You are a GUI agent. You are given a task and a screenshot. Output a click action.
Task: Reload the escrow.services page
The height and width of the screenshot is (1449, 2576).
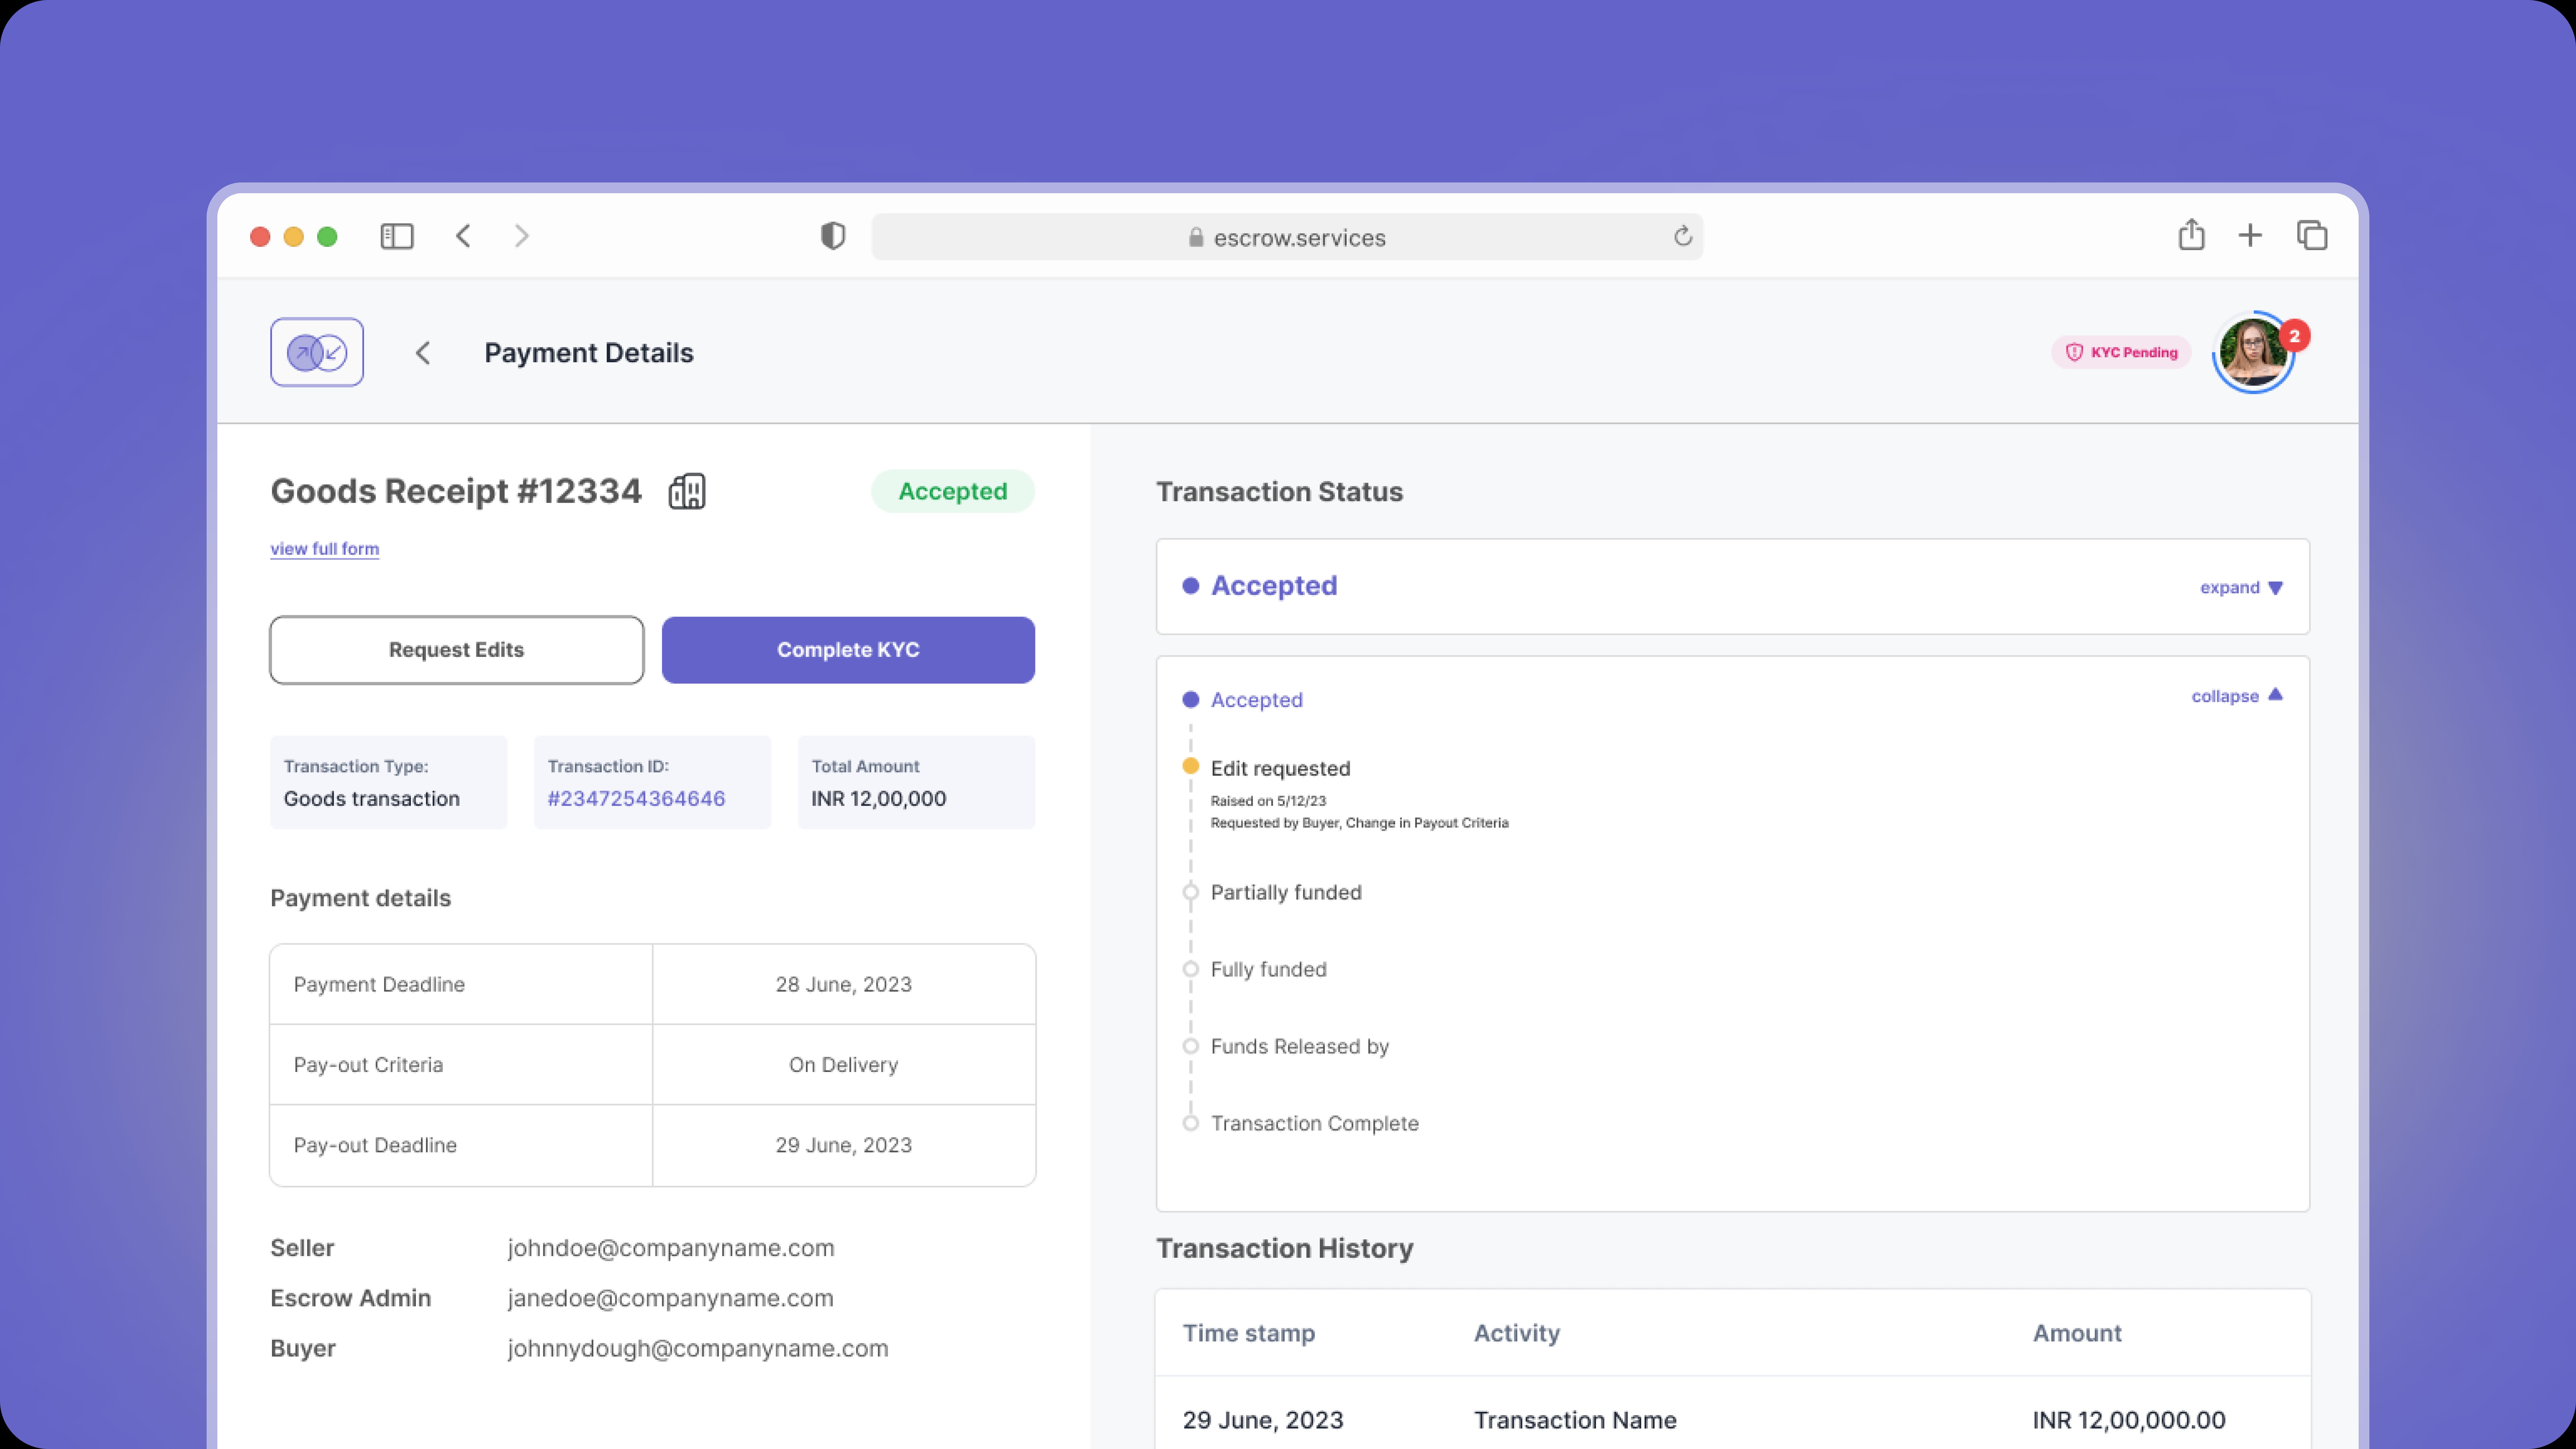1683,236
